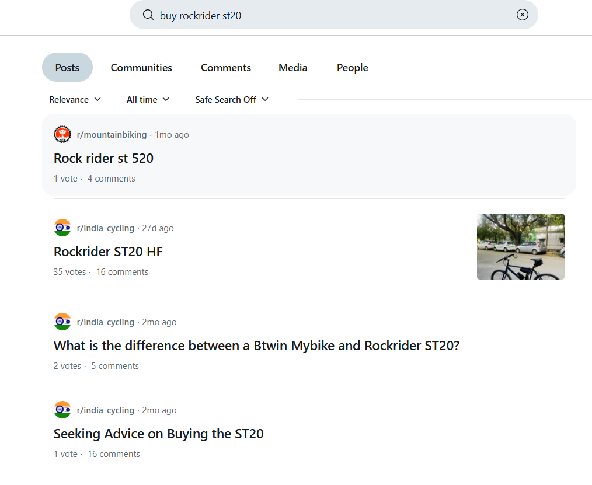This screenshot has height=485, width=592.
Task: Click avatar beside Seeking Advice post
Action: [62, 410]
